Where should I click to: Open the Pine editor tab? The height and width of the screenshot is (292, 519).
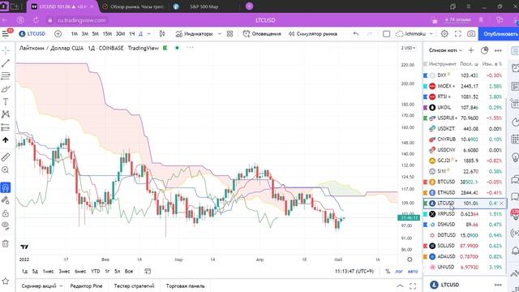pyautogui.click(x=86, y=286)
